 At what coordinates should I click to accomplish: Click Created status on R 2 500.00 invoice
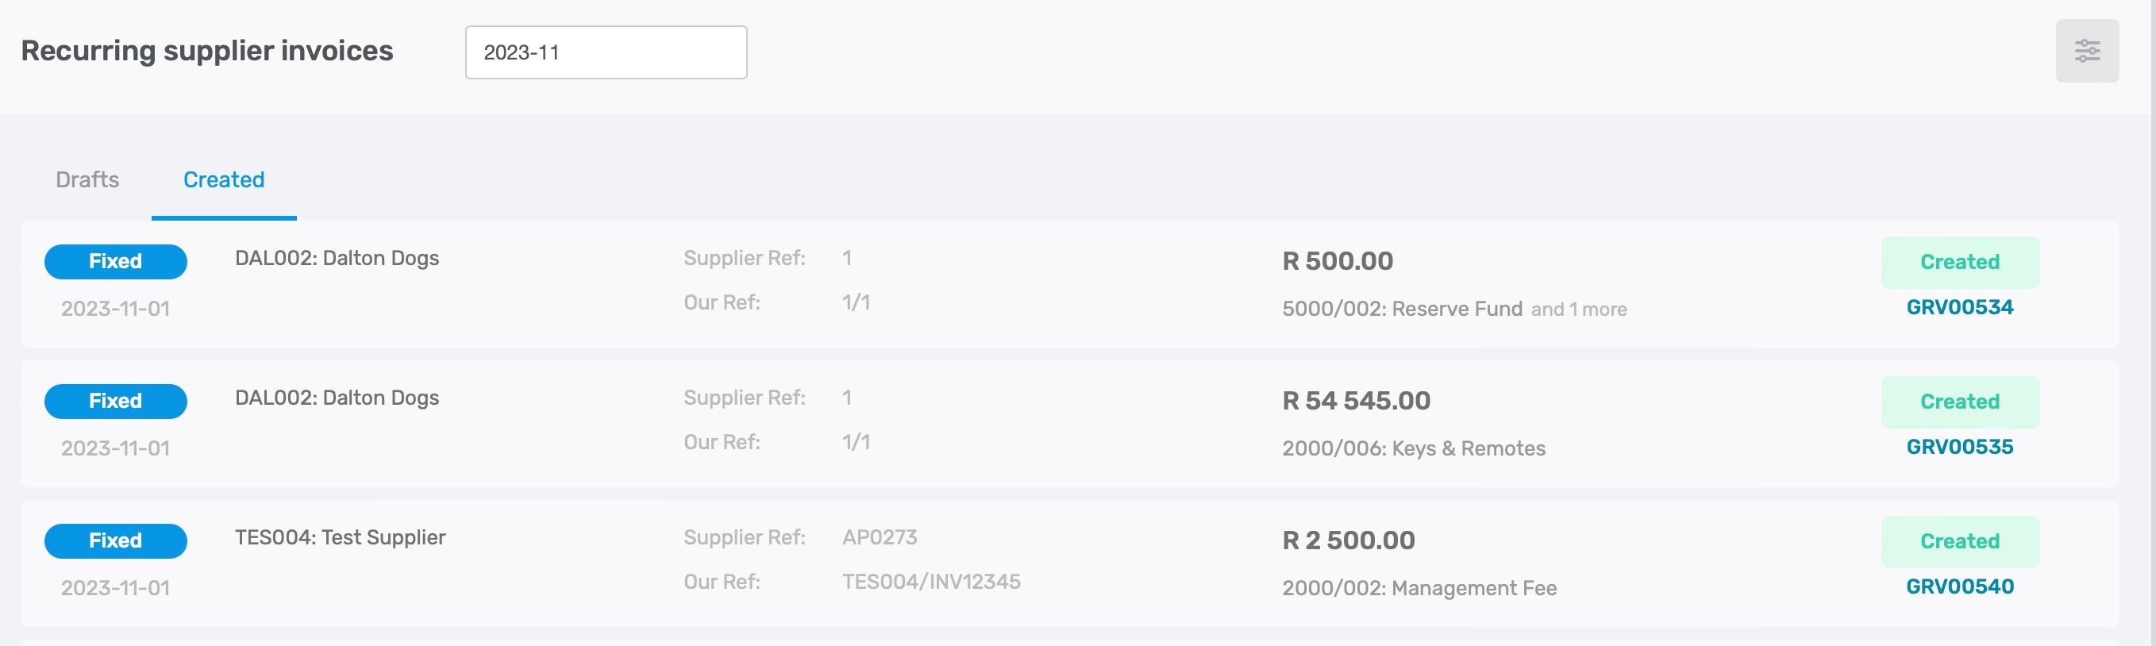point(1959,541)
